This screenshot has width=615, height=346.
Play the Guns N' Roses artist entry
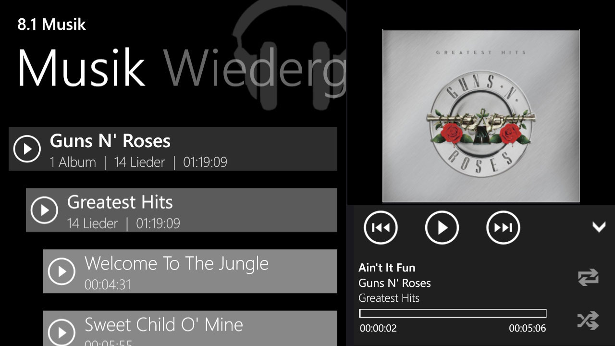(26, 149)
